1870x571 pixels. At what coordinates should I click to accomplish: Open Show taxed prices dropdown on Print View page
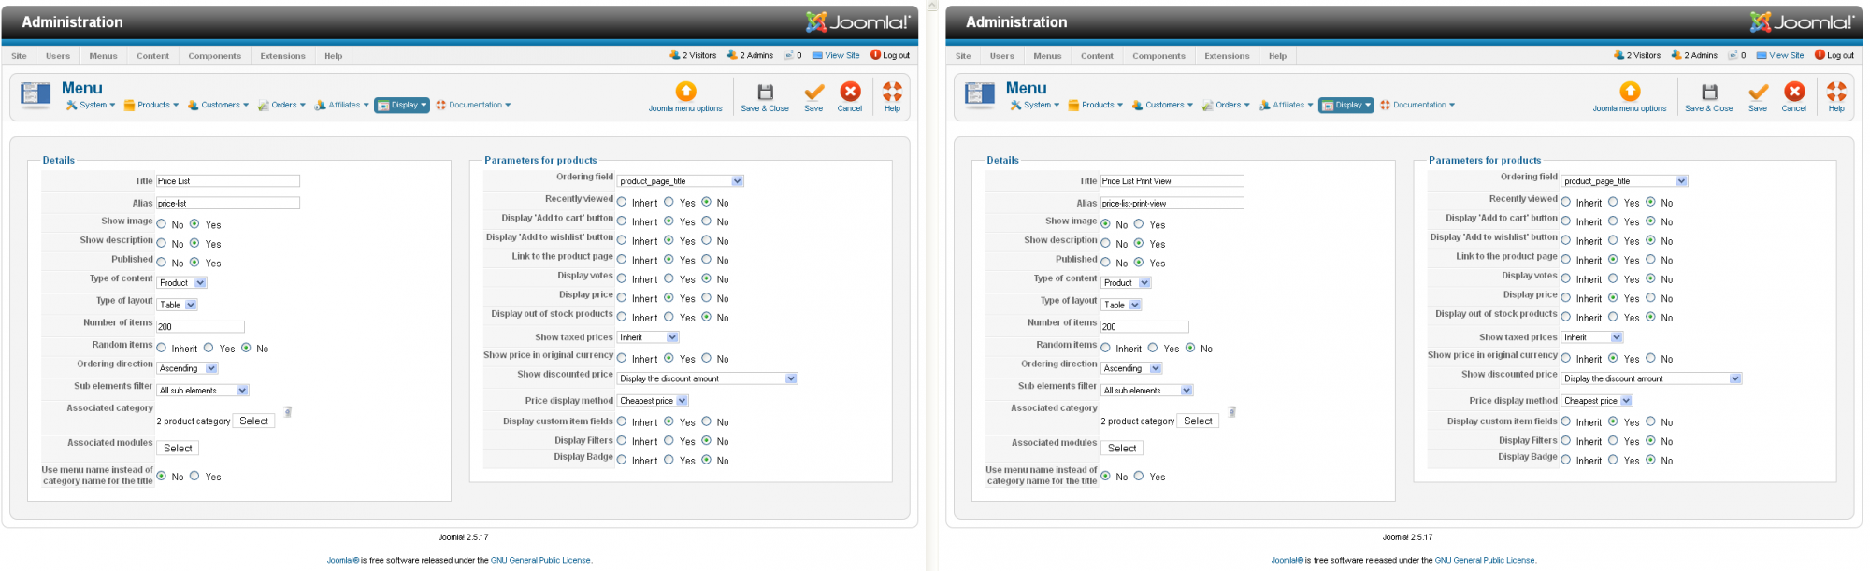click(1592, 337)
